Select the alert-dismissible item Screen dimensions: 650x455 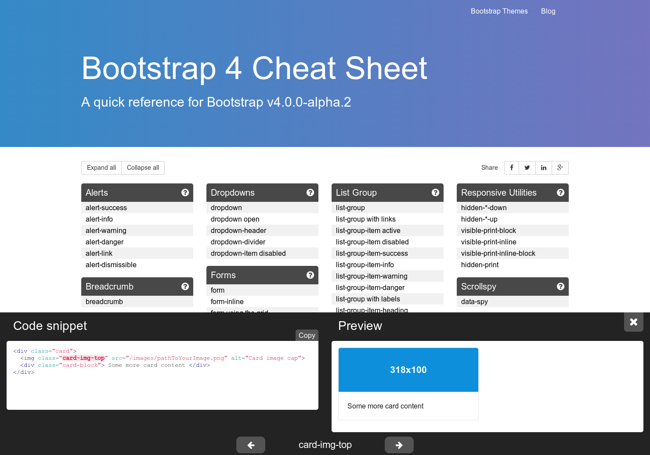point(137,265)
